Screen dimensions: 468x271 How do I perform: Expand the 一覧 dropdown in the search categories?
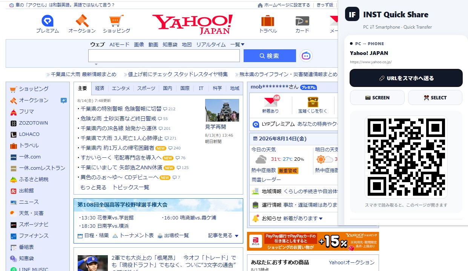click(237, 44)
